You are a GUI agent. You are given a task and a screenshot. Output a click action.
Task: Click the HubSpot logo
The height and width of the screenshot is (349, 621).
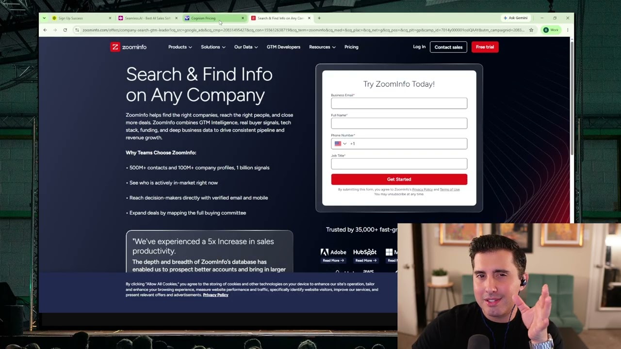pos(365,252)
